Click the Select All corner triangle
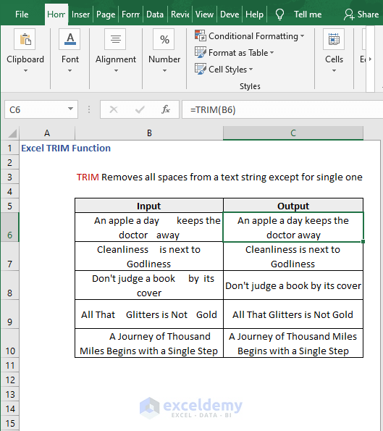Image resolution: width=383 pixels, height=431 pixels. pyautogui.click(x=12, y=133)
